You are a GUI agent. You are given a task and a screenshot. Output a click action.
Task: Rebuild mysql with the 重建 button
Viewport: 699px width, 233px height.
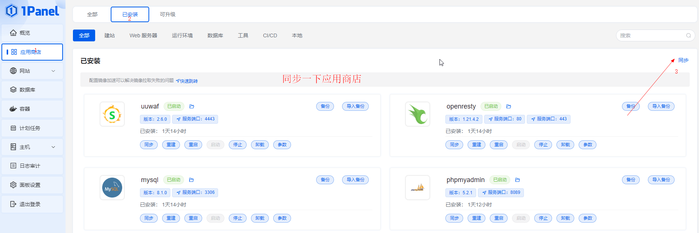coord(171,218)
